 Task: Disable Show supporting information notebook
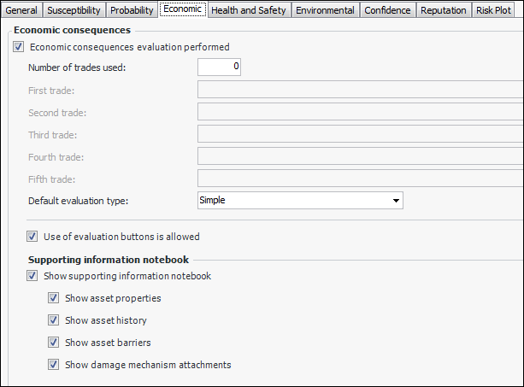coord(33,276)
